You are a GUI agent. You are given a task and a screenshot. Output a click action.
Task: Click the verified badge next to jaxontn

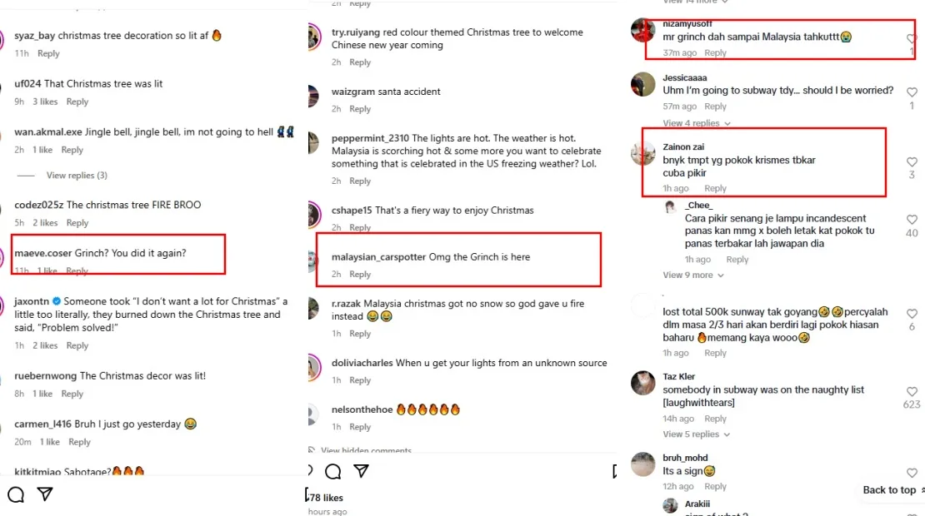coord(57,301)
